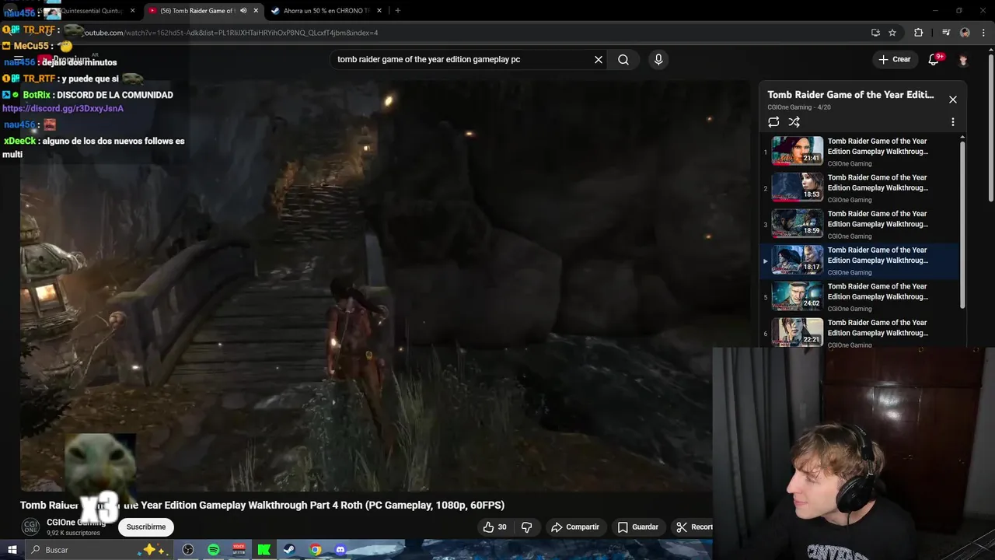Viewport: 995px width, 560px height.
Task: Switch to the Quintessential Quintuplets tab
Action: pos(86,11)
